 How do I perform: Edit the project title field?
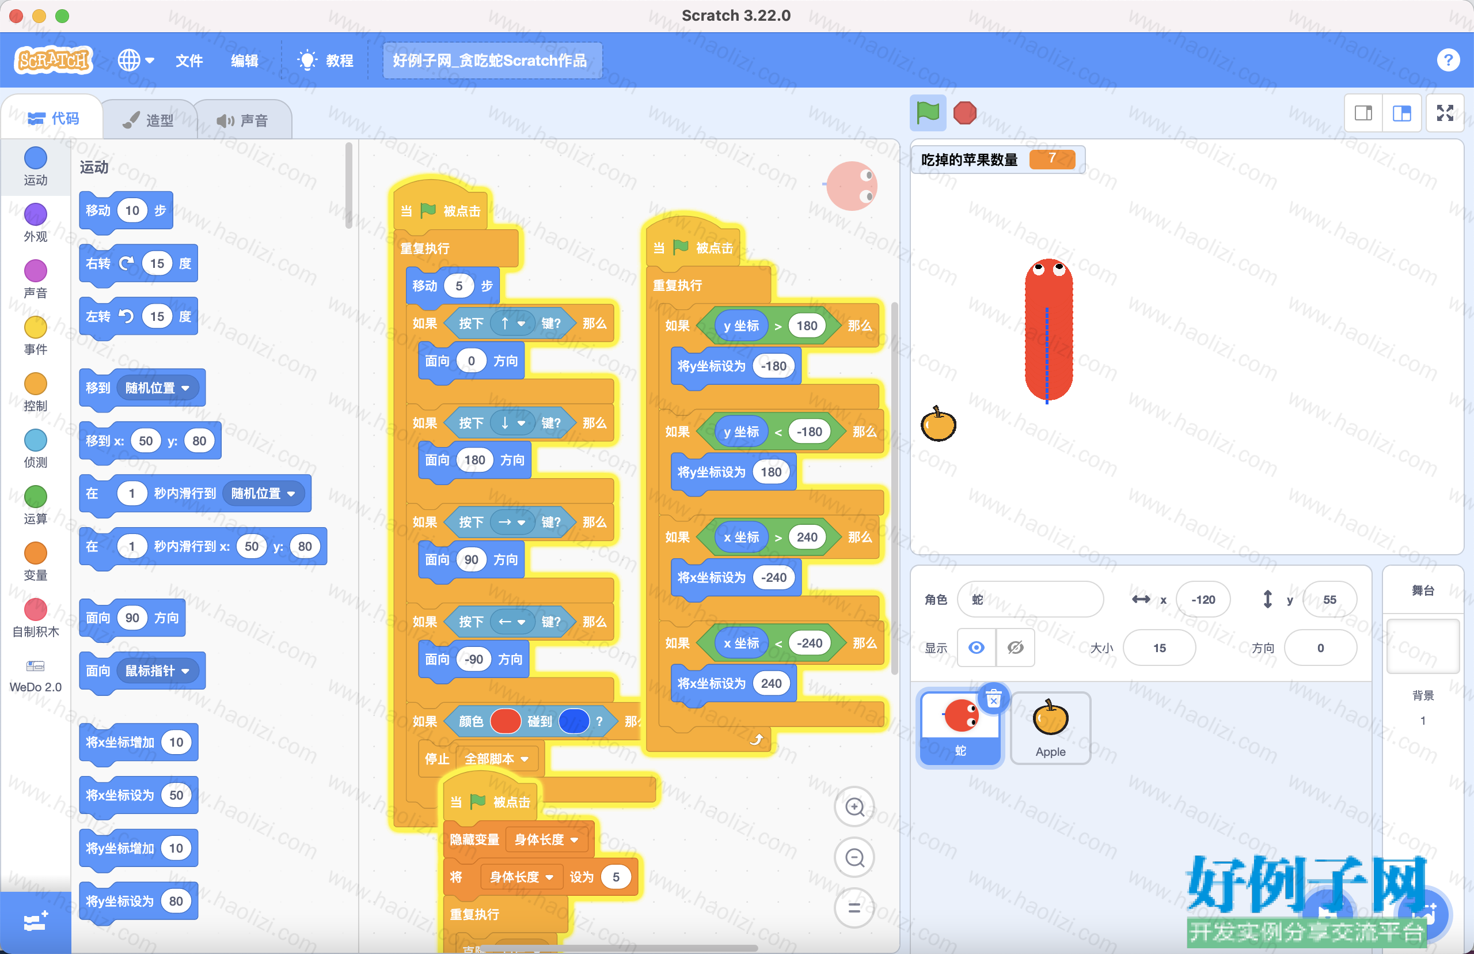point(492,60)
